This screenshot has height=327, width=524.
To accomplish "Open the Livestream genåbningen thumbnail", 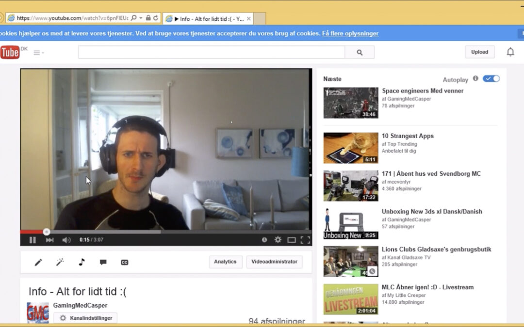I will (351, 299).
